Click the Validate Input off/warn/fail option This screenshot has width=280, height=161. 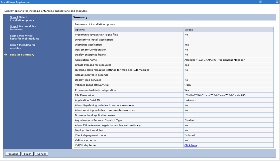92,85
